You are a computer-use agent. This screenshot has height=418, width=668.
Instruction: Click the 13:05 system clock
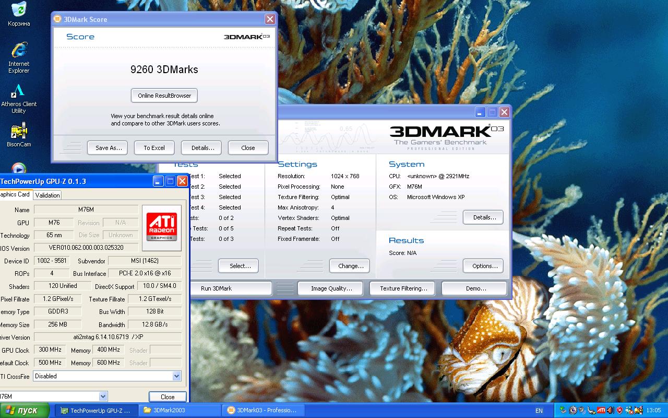click(x=653, y=410)
